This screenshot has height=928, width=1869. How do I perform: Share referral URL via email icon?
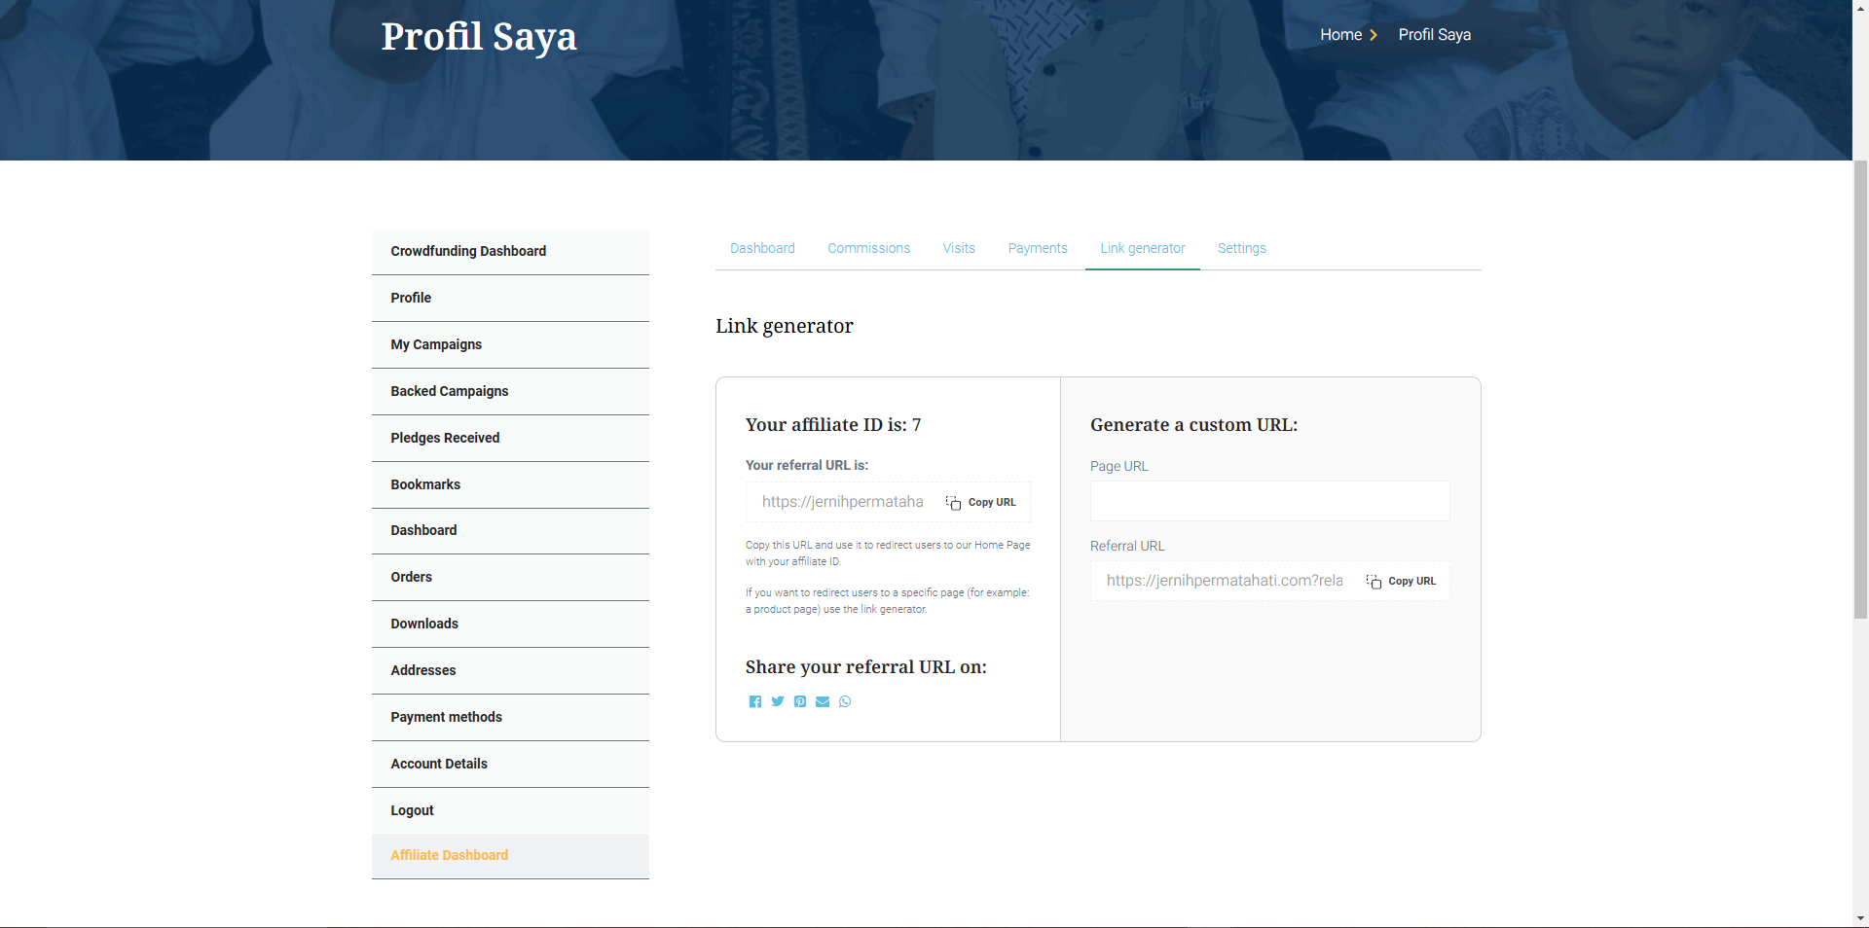pos(823,701)
